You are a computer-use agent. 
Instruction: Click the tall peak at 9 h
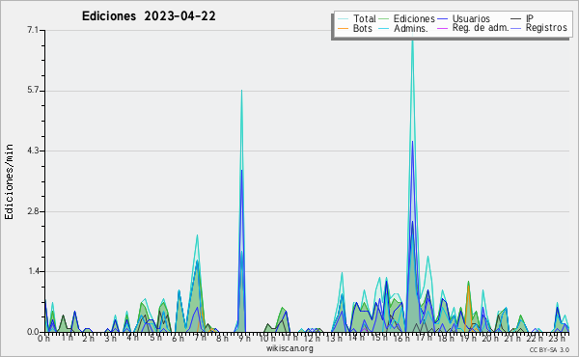(242, 210)
